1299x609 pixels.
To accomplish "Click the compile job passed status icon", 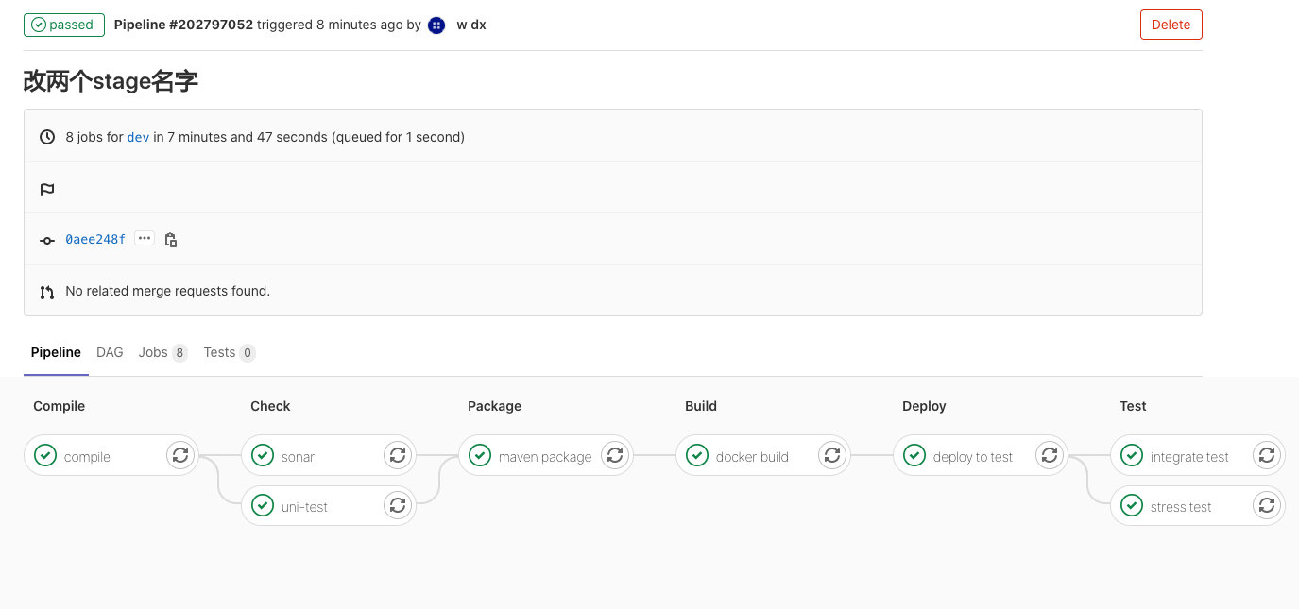I will (45, 455).
